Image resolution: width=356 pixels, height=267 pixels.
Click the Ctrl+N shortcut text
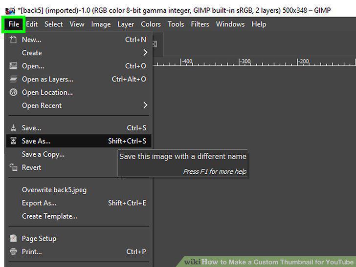(x=135, y=40)
